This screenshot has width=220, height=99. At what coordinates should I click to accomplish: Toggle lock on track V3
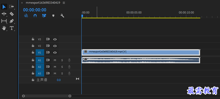(x=33, y=39)
